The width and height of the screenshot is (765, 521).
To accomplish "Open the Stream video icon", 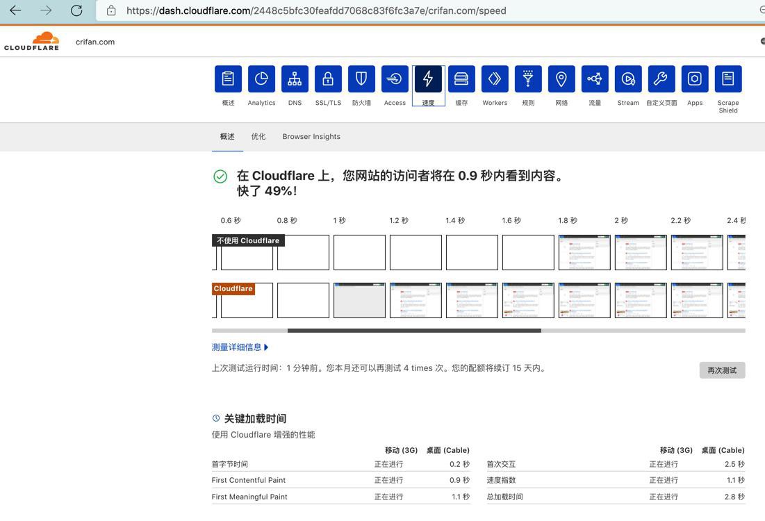I will 628,78.
